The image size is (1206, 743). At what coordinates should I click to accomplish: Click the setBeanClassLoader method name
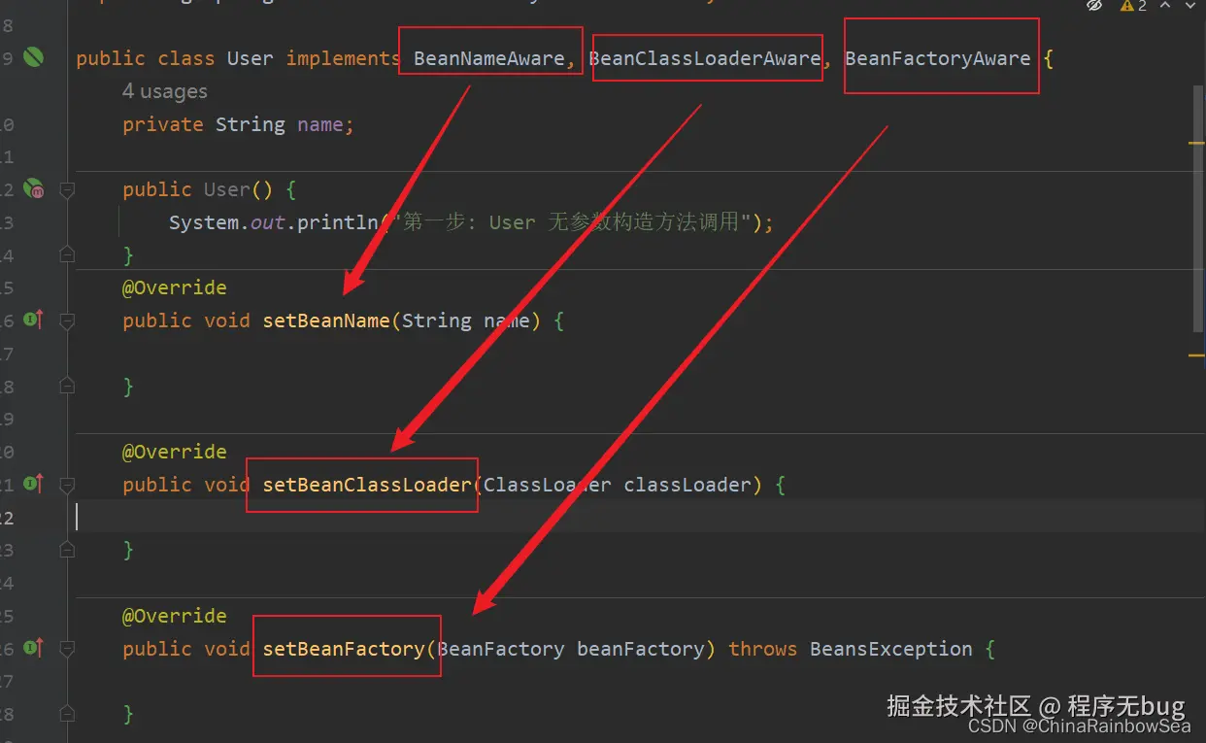click(x=367, y=485)
